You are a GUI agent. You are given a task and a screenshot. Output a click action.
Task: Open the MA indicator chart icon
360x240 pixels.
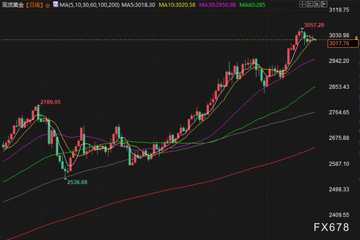pos(56,5)
